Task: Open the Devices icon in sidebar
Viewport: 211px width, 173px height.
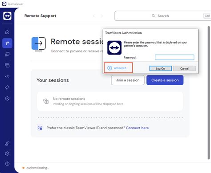Action: pyautogui.click(x=7, y=54)
